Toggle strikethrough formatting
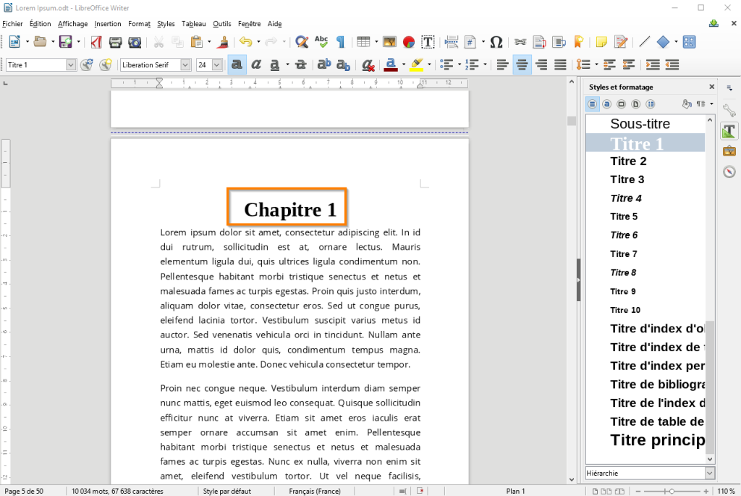The height and width of the screenshot is (496, 741). [300, 64]
